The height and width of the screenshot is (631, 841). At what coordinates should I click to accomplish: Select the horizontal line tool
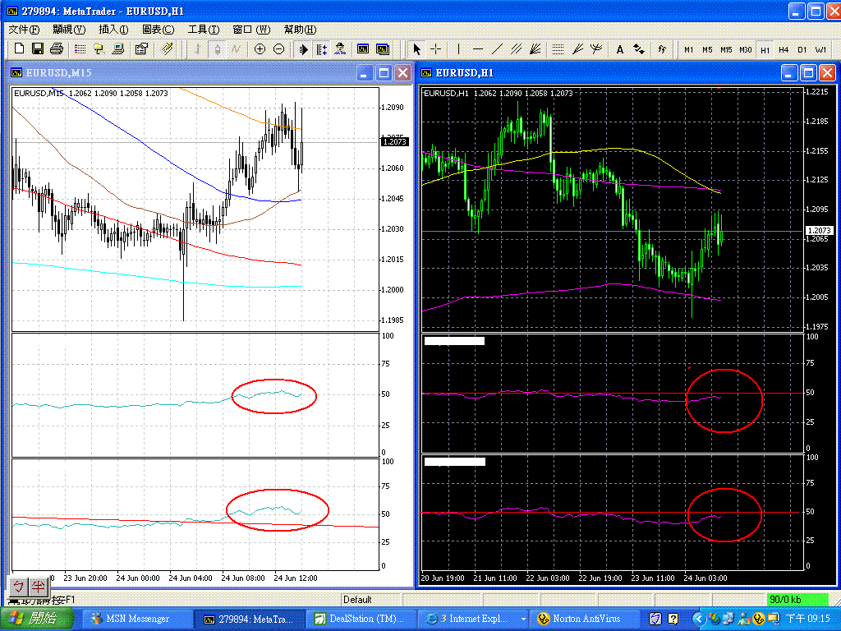tap(478, 48)
